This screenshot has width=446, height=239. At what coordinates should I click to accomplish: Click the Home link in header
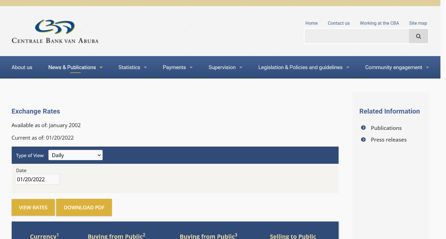click(x=311, y=23)
